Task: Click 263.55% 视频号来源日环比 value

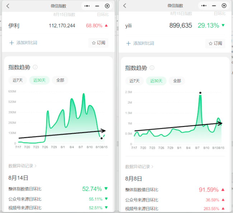Action: tap(211, 209)
